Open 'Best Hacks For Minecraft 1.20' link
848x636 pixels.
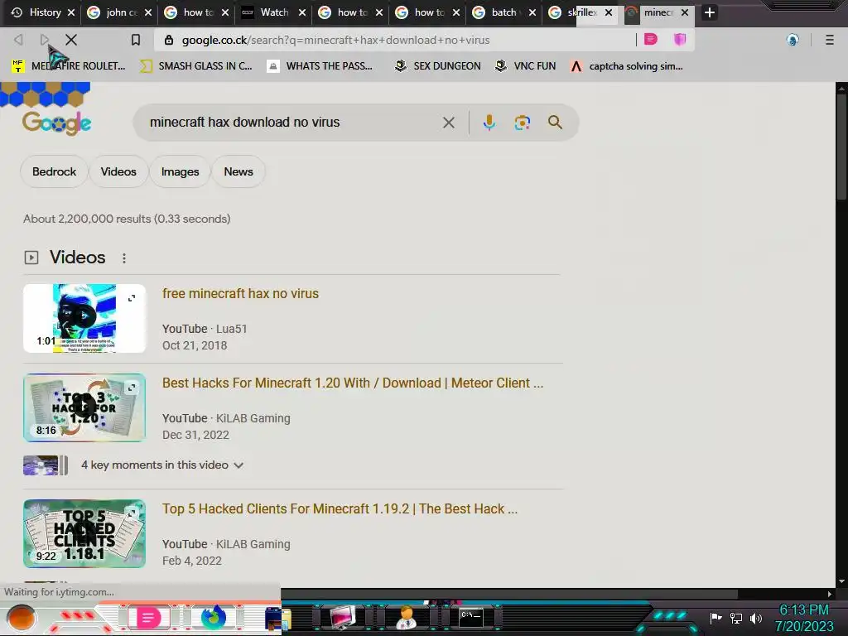pos(353,383)
